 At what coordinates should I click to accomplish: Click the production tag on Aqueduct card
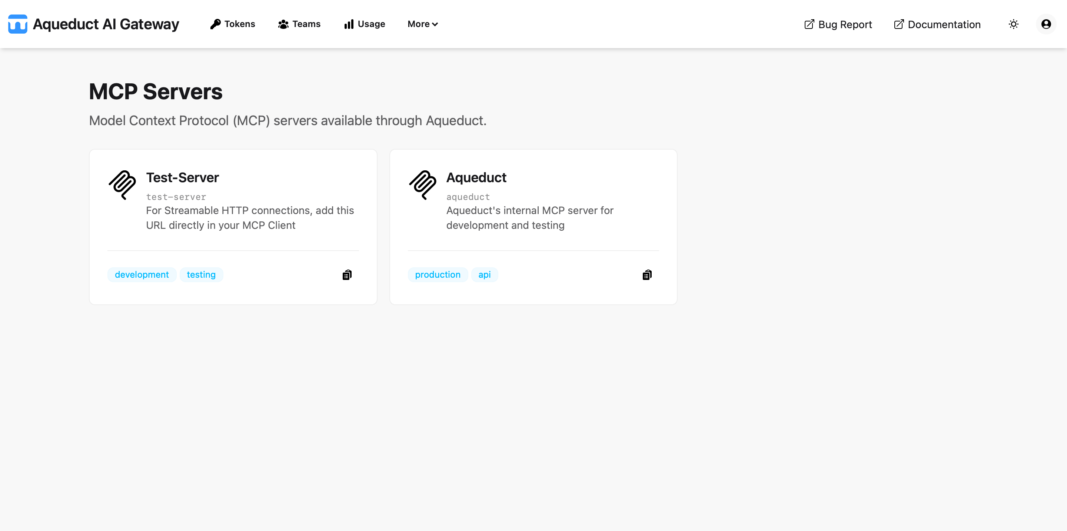point(438,274)
